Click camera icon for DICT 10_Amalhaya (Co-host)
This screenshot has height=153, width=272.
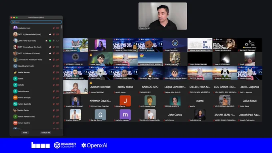pos(58,47)
